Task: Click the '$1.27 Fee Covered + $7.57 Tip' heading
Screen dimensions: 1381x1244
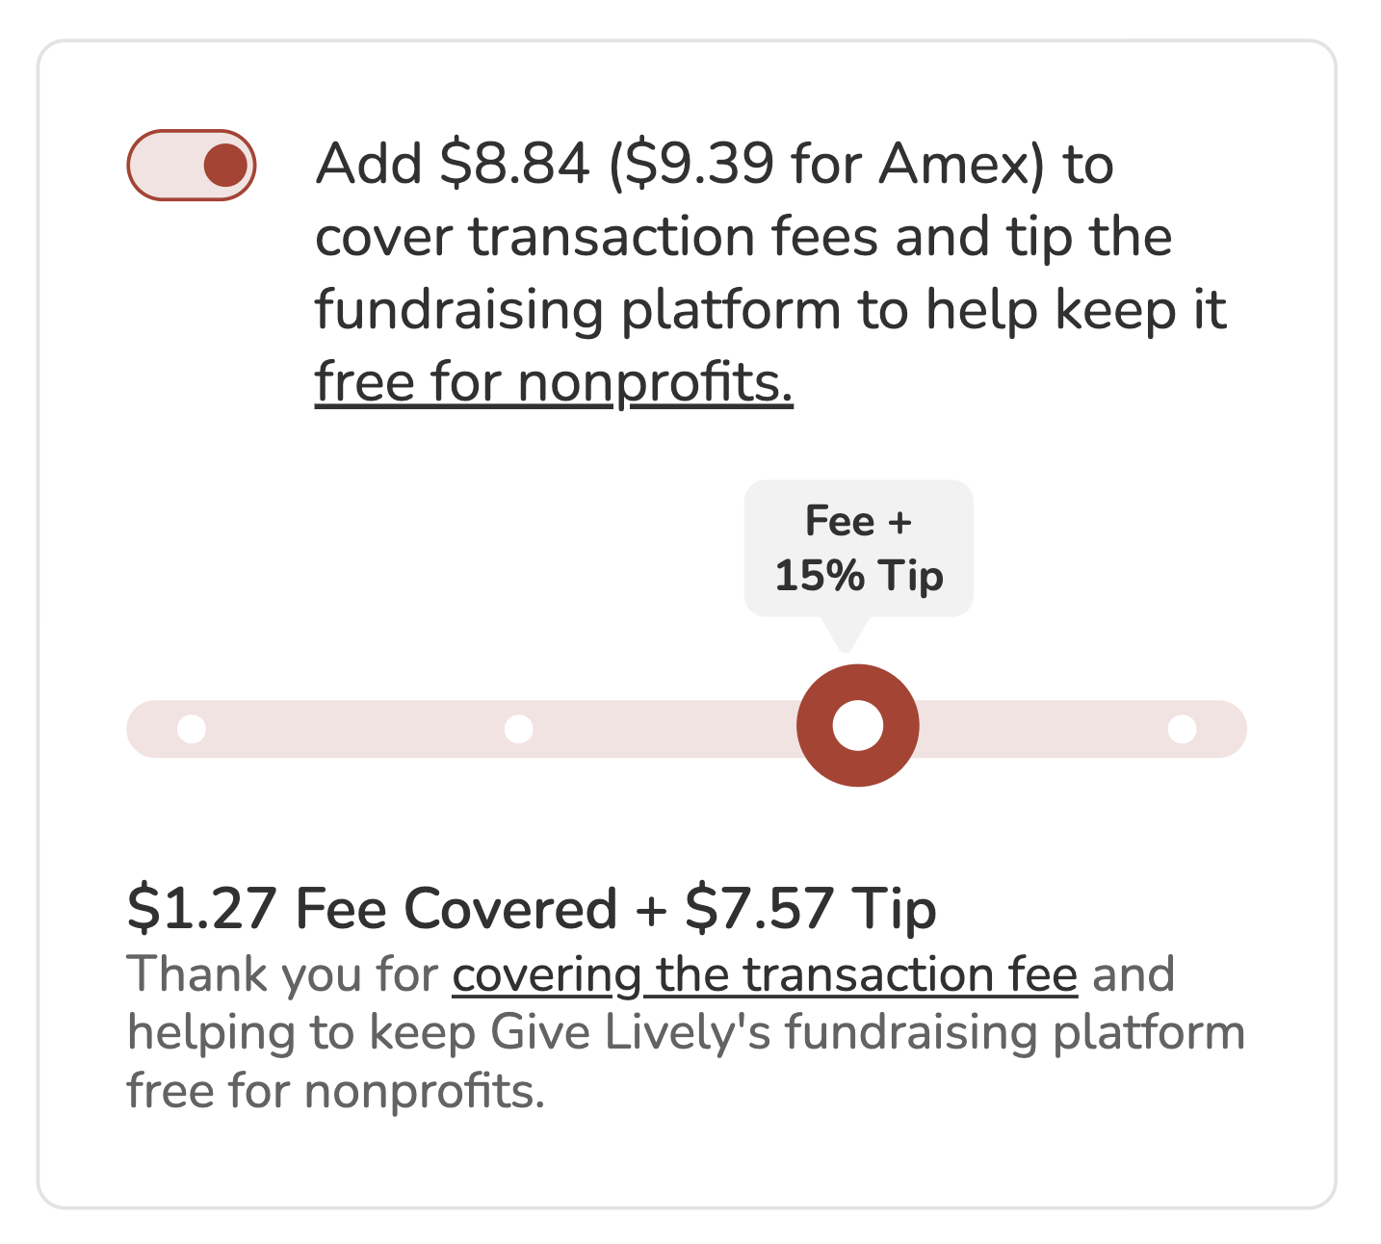Action: [531, 906]
